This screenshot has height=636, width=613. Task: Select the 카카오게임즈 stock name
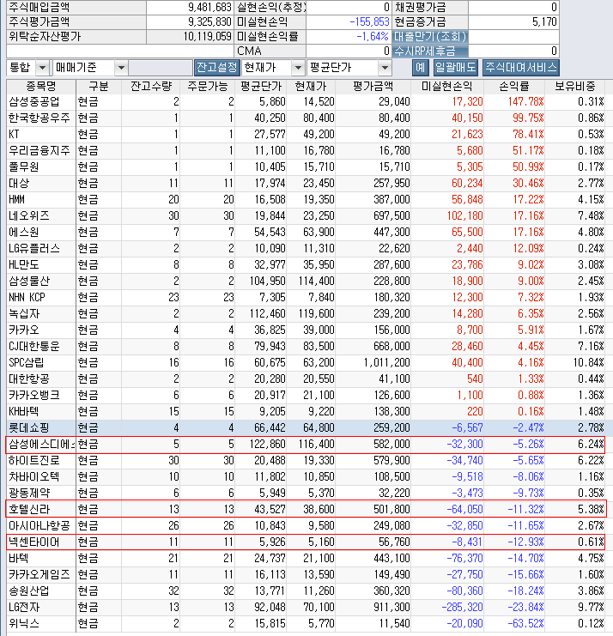[x=39, y=574]
